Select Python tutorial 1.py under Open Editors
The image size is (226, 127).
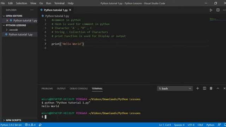point(25,20)
